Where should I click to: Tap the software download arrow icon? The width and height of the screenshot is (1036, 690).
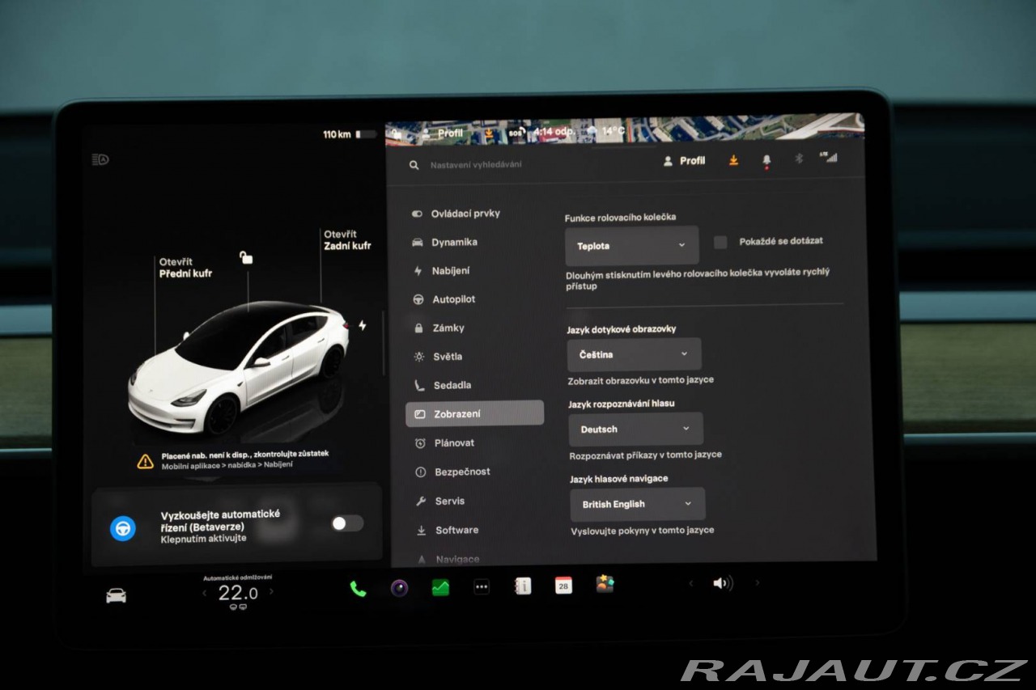pos(733,160)
